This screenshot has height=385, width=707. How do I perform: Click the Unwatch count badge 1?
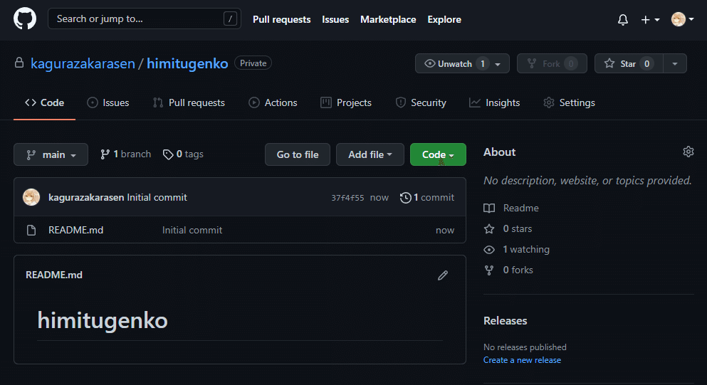483,64
